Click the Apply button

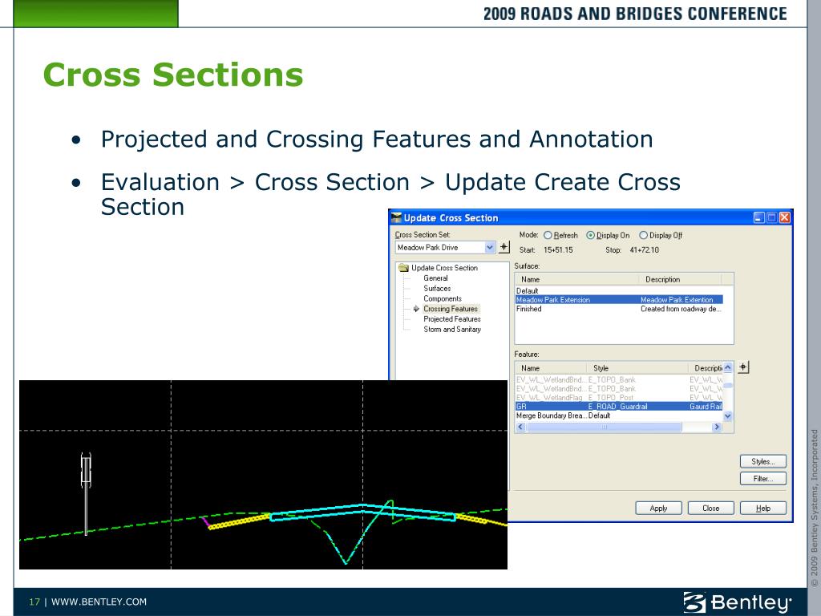(658, 508)
